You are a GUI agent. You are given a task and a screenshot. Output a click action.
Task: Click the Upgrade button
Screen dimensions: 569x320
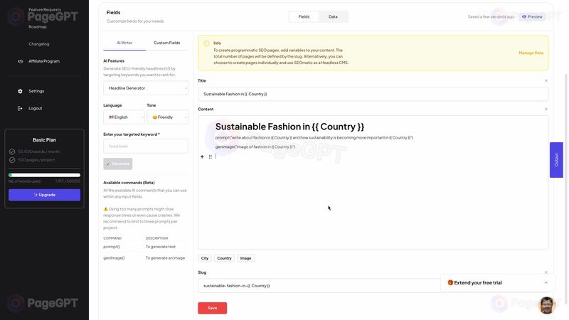pyautogui.click(x=44, y=195)
